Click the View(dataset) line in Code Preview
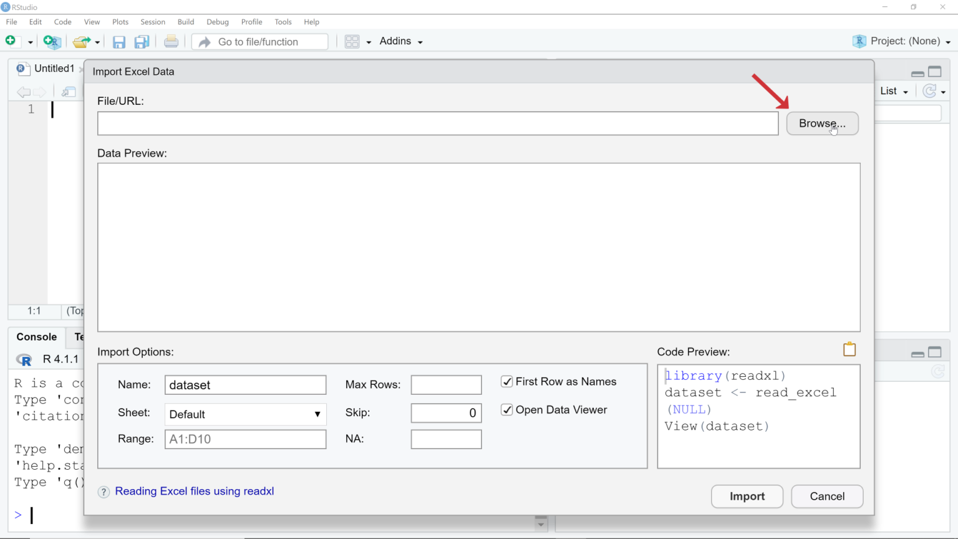 pyautogui.click(x=717, y=427)
